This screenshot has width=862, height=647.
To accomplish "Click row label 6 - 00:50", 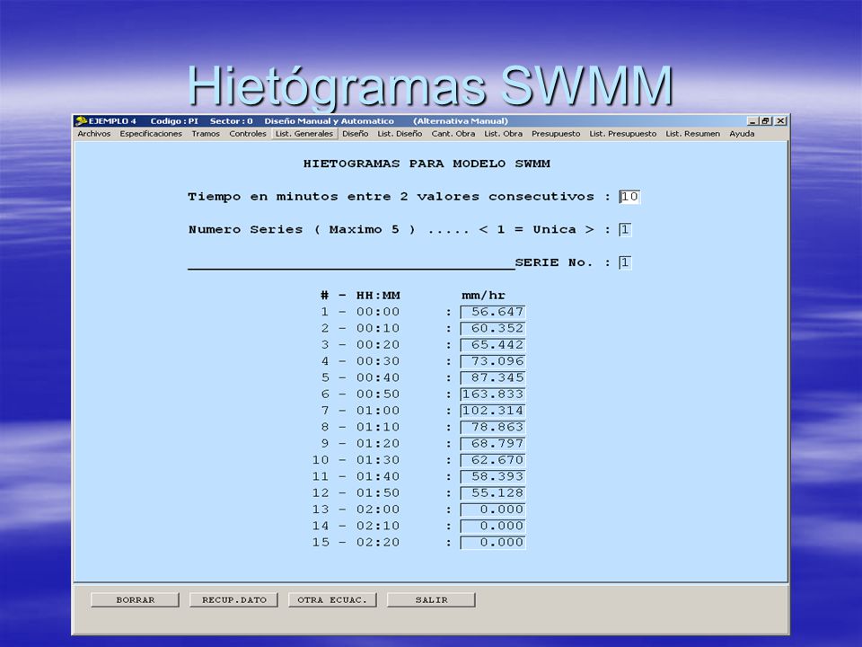I will click(x=361, y=394).
